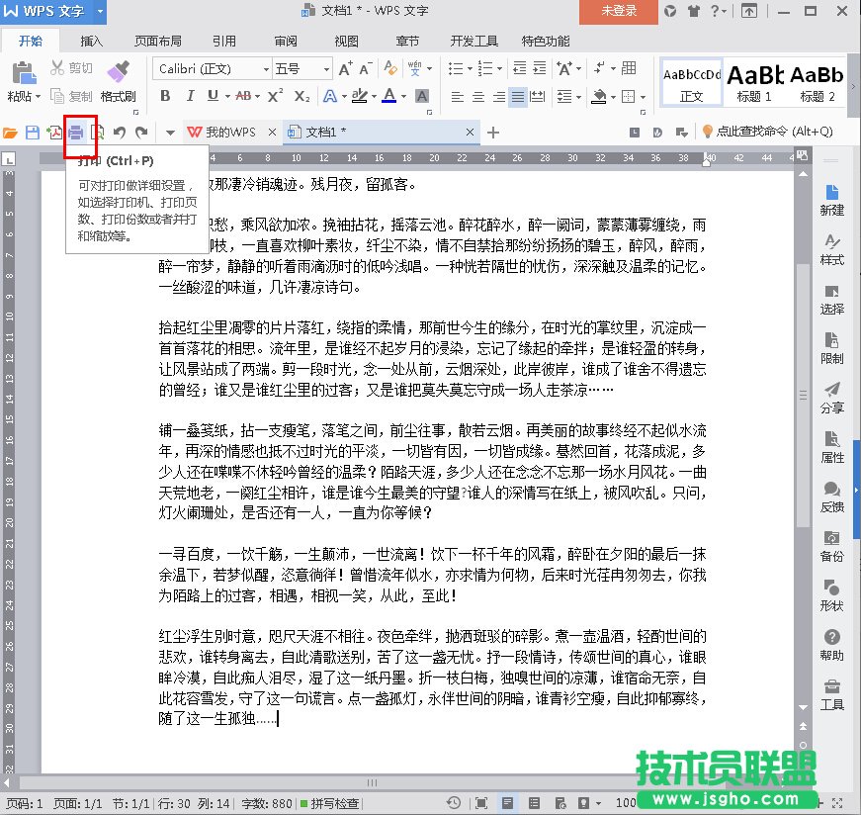
Task: Apply the 标题 1 heading style
Action: click(754, 82)
